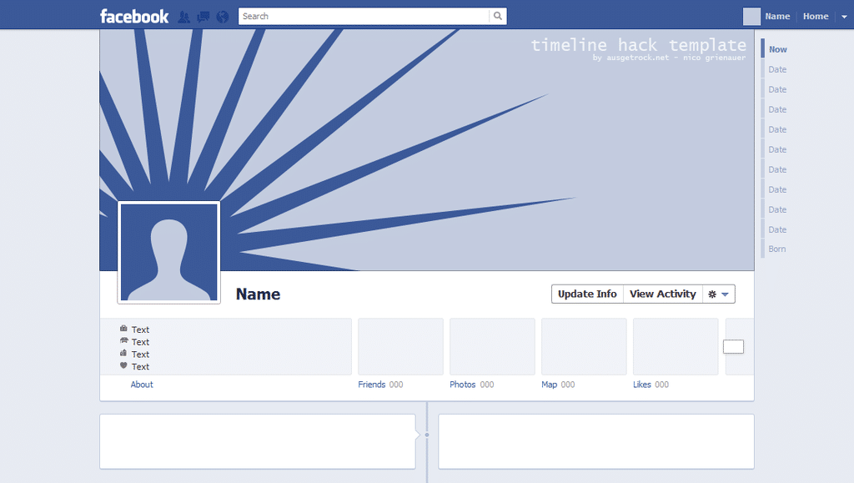
Task: Open the top-right chevron next to View Activity
Action: click(x=726, y=294)
